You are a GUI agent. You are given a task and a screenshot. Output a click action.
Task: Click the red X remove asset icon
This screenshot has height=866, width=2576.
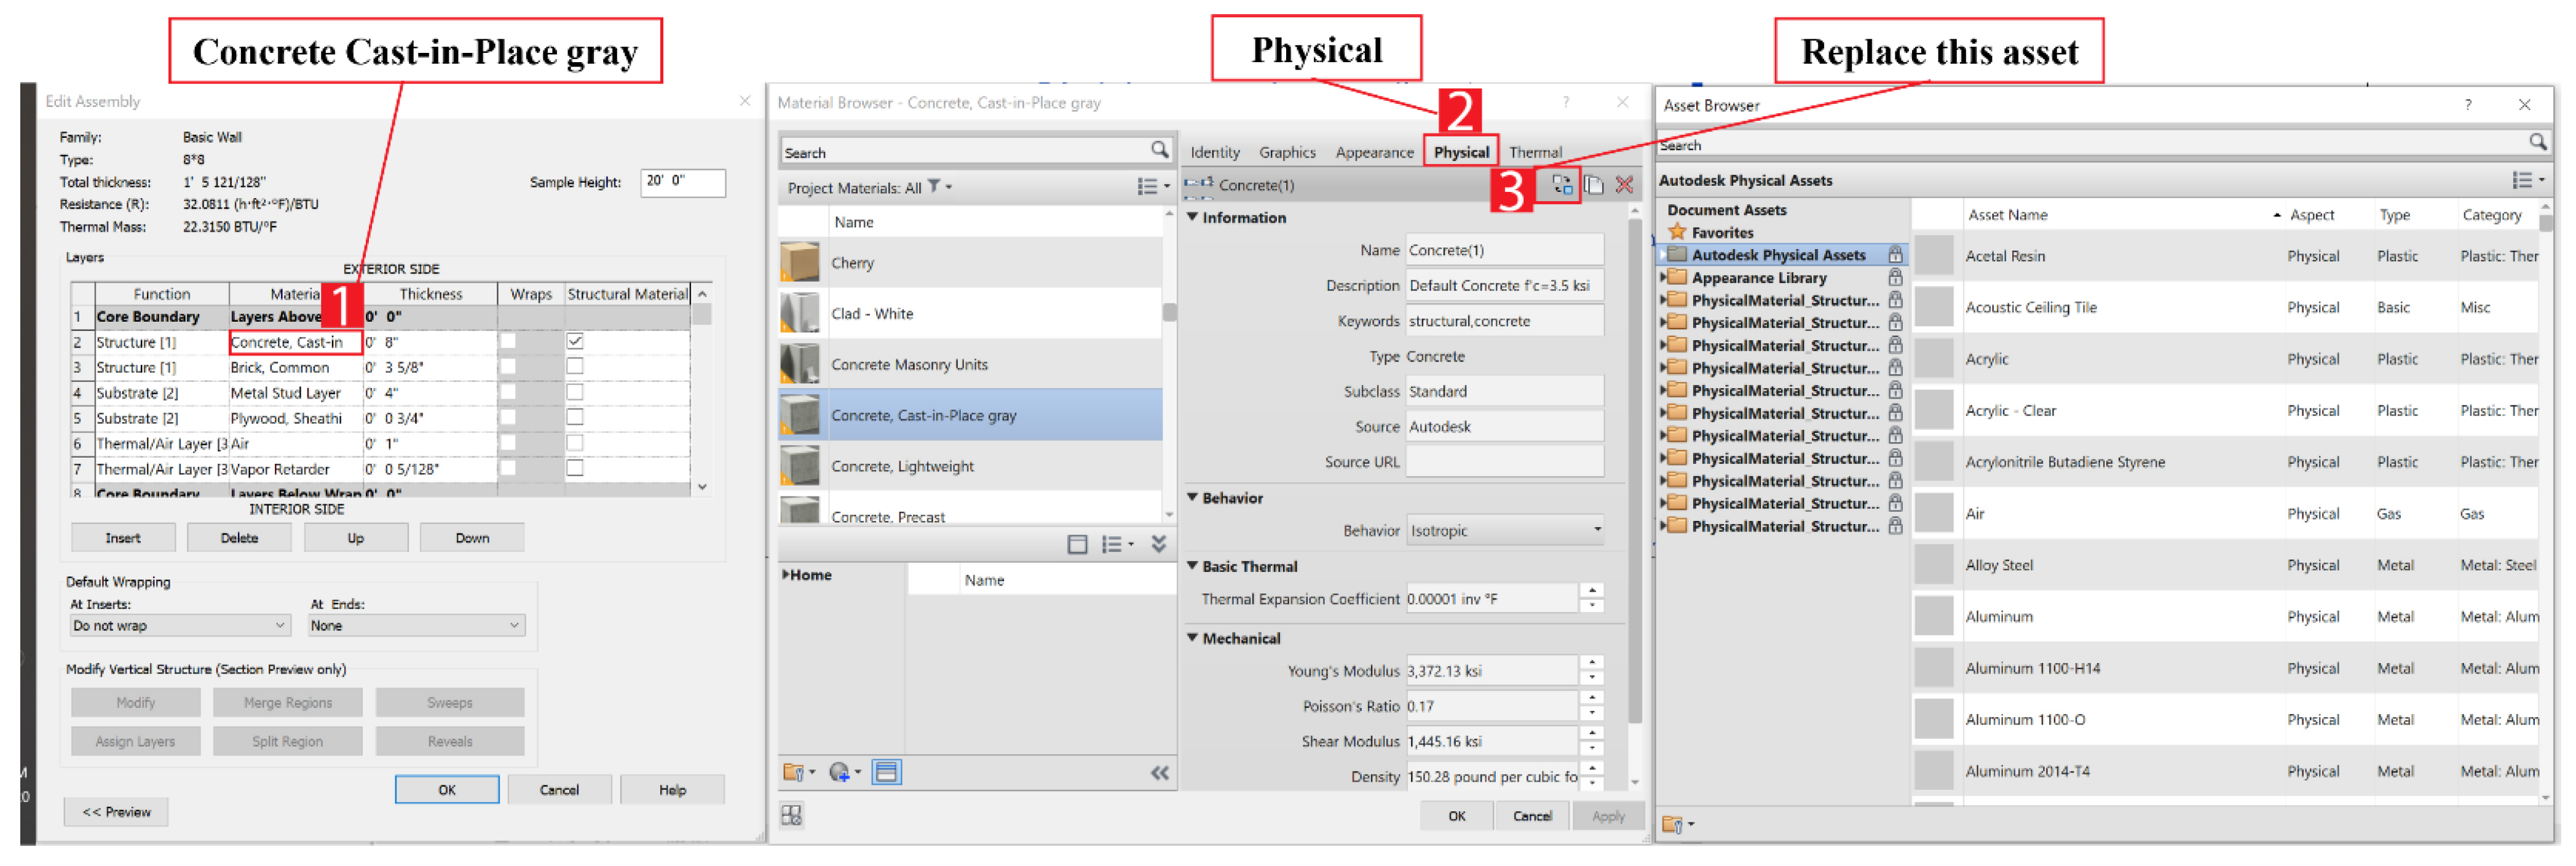pyautogui.click(x=1624, y=184)
